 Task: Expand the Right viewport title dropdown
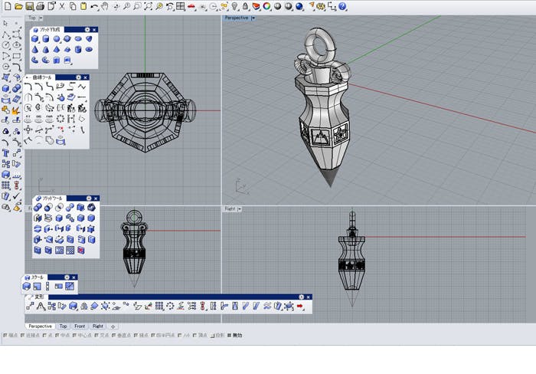[239, 208]
